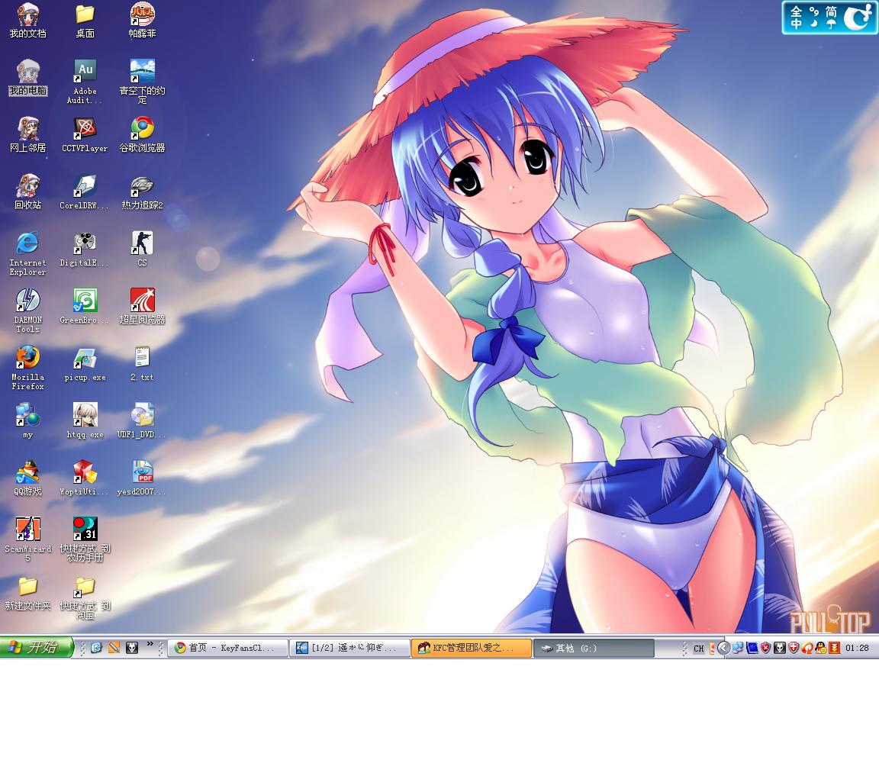
Task: Click the orange pencil quick launch icon
Action: pos(114,648)
